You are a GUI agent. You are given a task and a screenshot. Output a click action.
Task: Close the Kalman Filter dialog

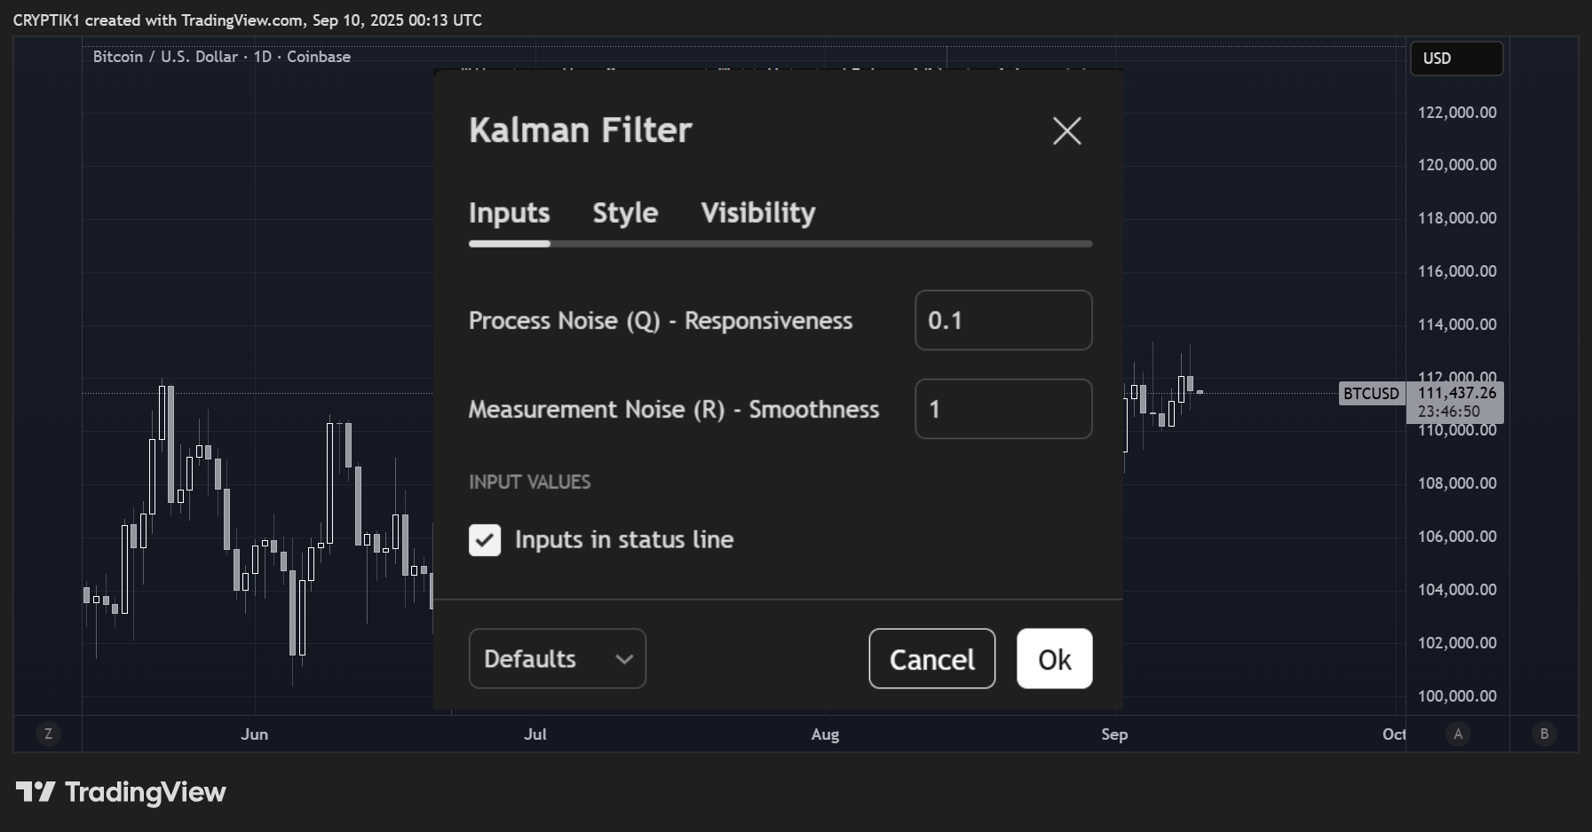click(x=1066, y=131)
